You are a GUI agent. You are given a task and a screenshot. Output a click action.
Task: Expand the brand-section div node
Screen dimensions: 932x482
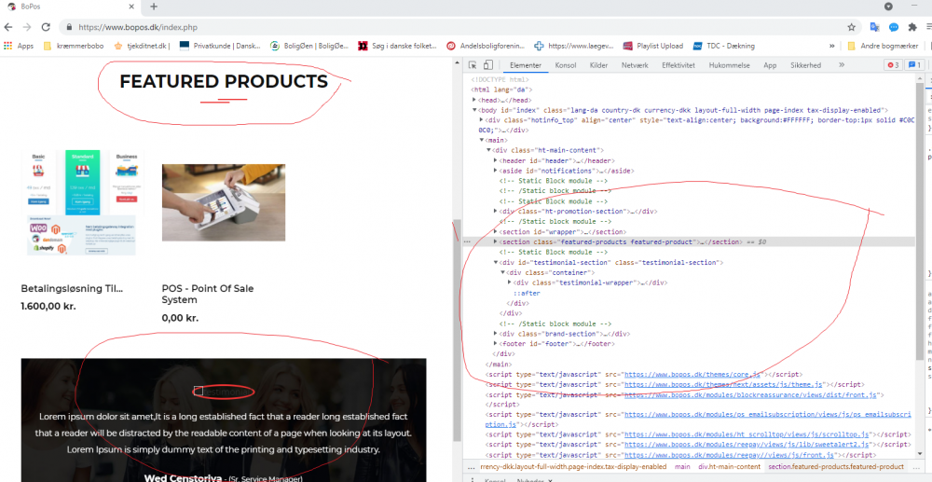(496, 334)
